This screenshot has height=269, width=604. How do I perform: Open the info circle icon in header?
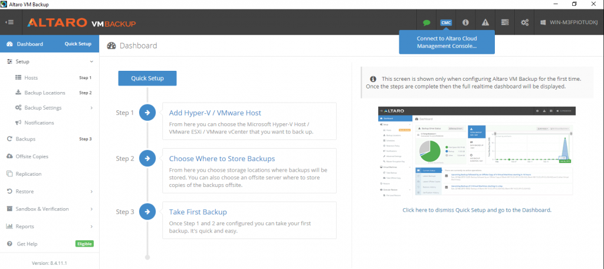click(x=465, y=23)
